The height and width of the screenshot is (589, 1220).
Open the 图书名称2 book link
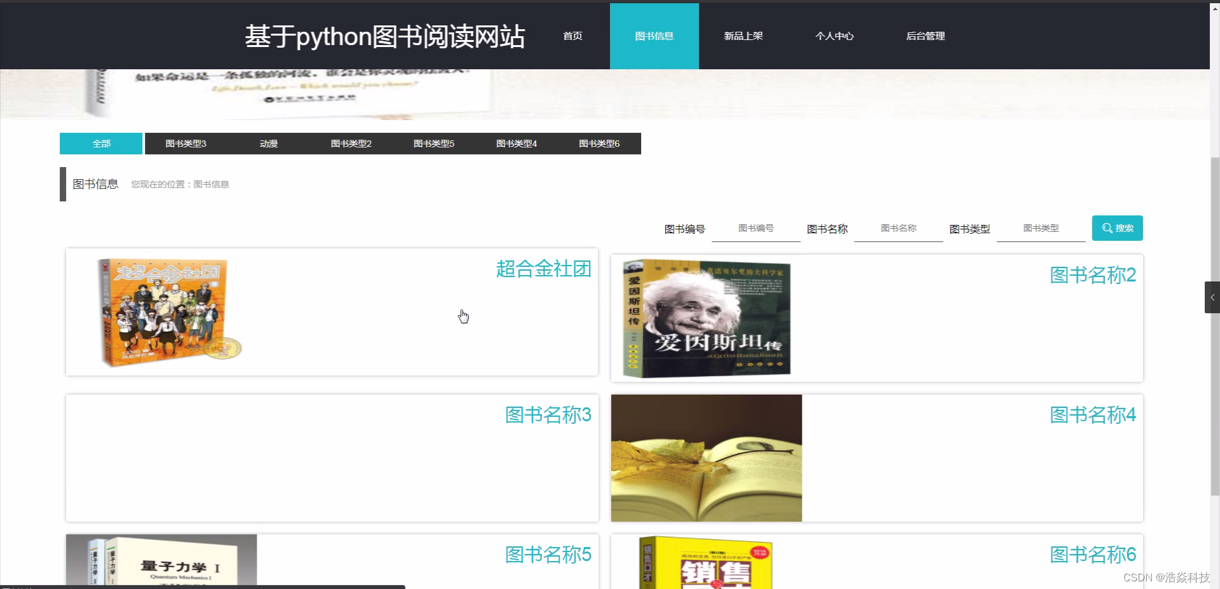pyautogui.click(x=1092, y=274)
